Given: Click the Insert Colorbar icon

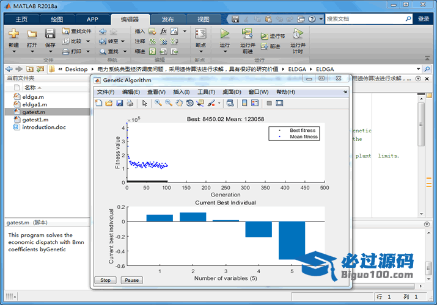Looking at the screenshot, I should tap(244, 103).
